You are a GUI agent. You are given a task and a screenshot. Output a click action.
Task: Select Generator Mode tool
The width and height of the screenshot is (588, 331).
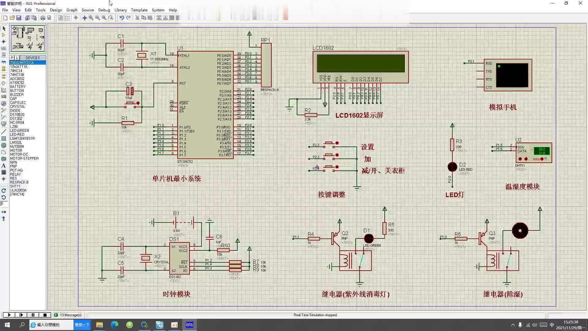[x=4, y=104]
